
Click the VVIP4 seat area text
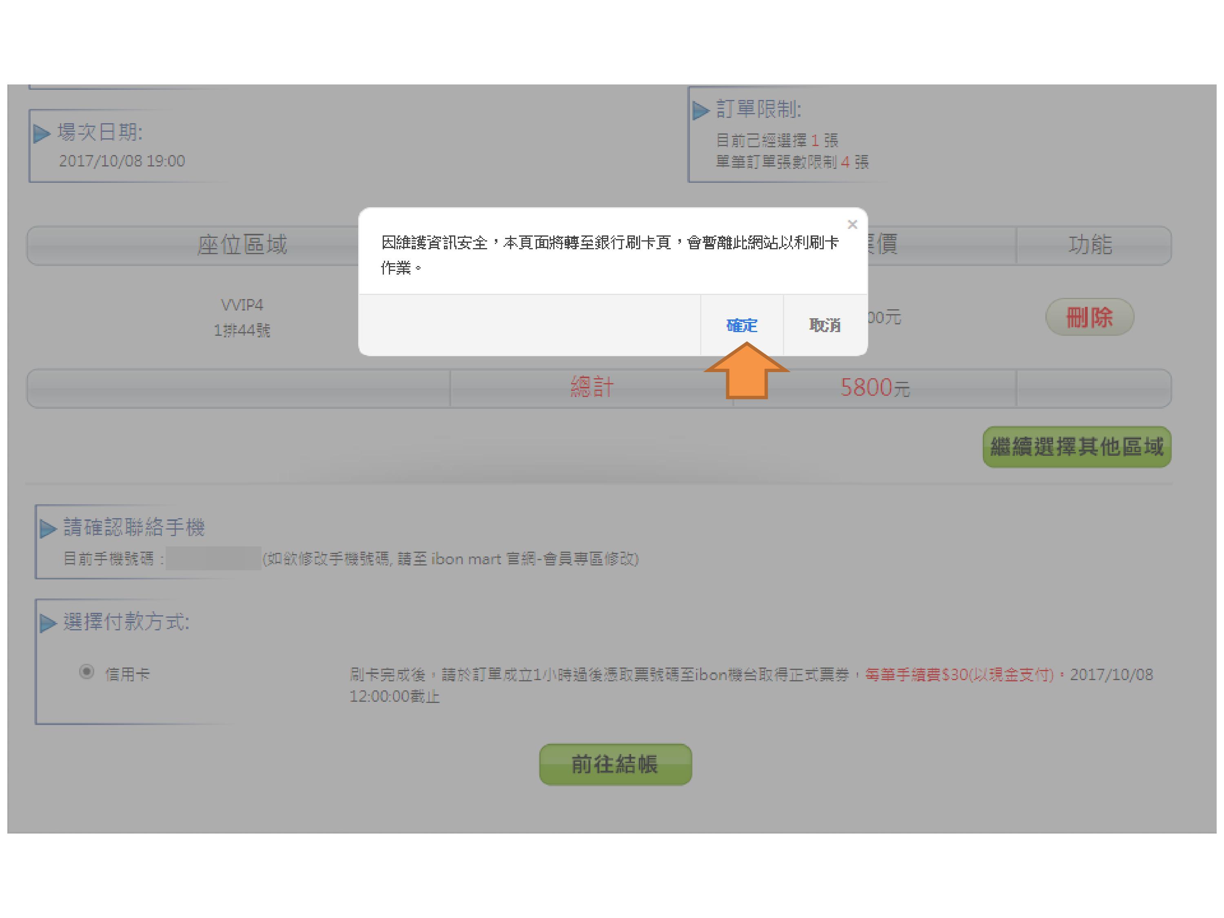coord(242,305)
